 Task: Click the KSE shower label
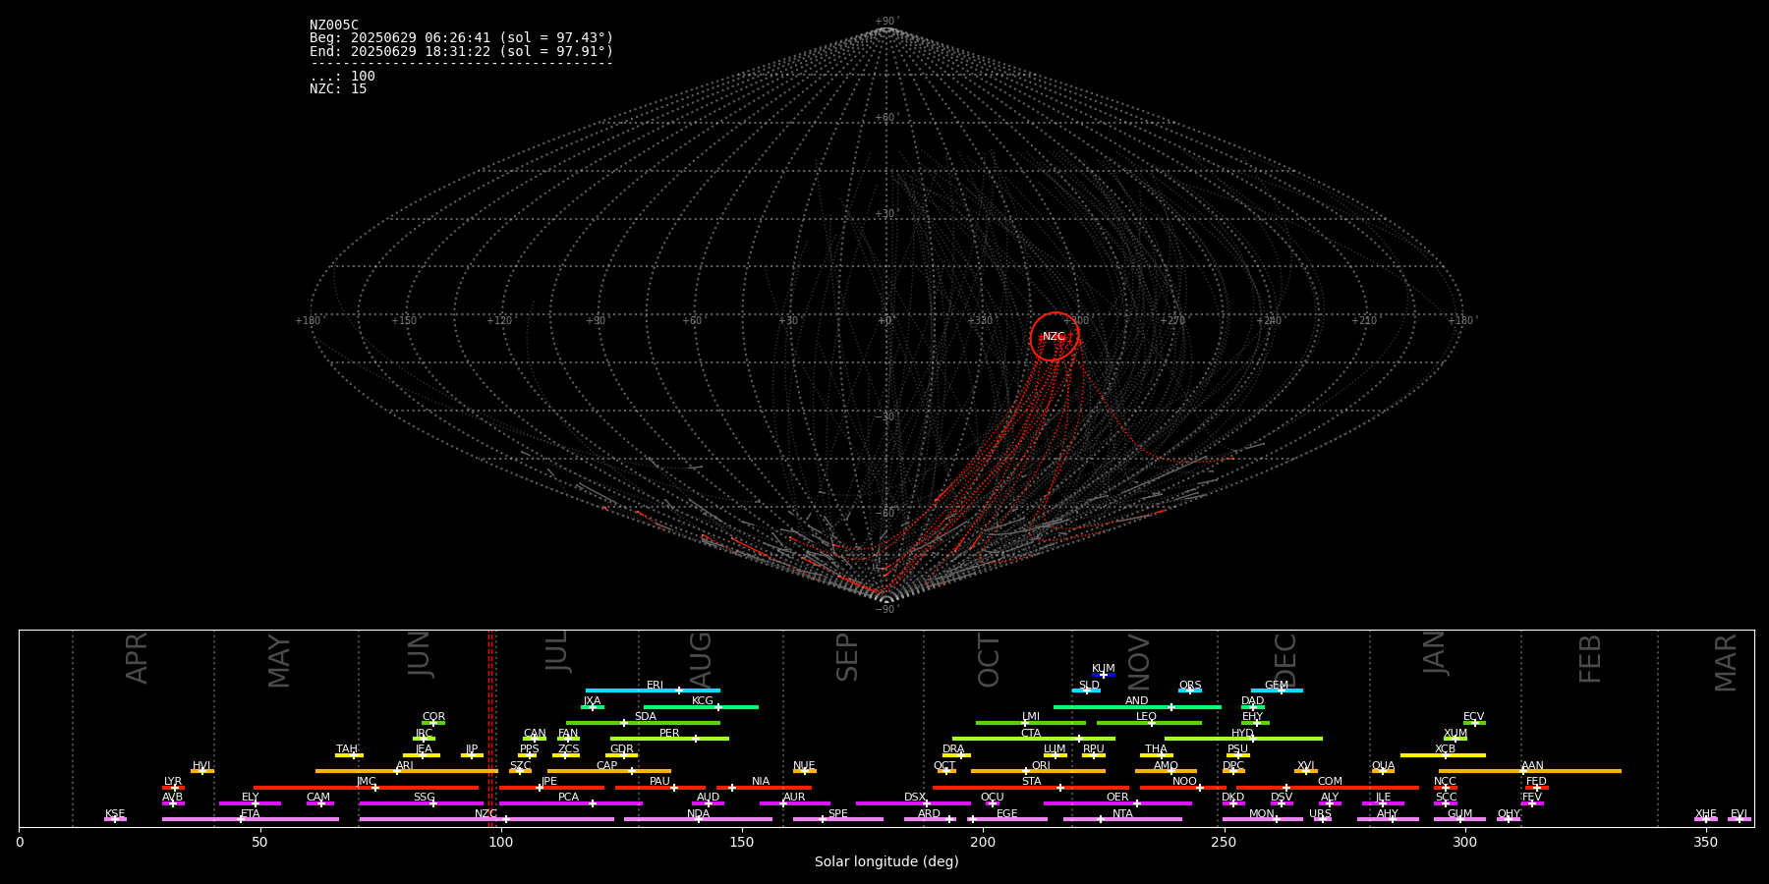point(115,814)
